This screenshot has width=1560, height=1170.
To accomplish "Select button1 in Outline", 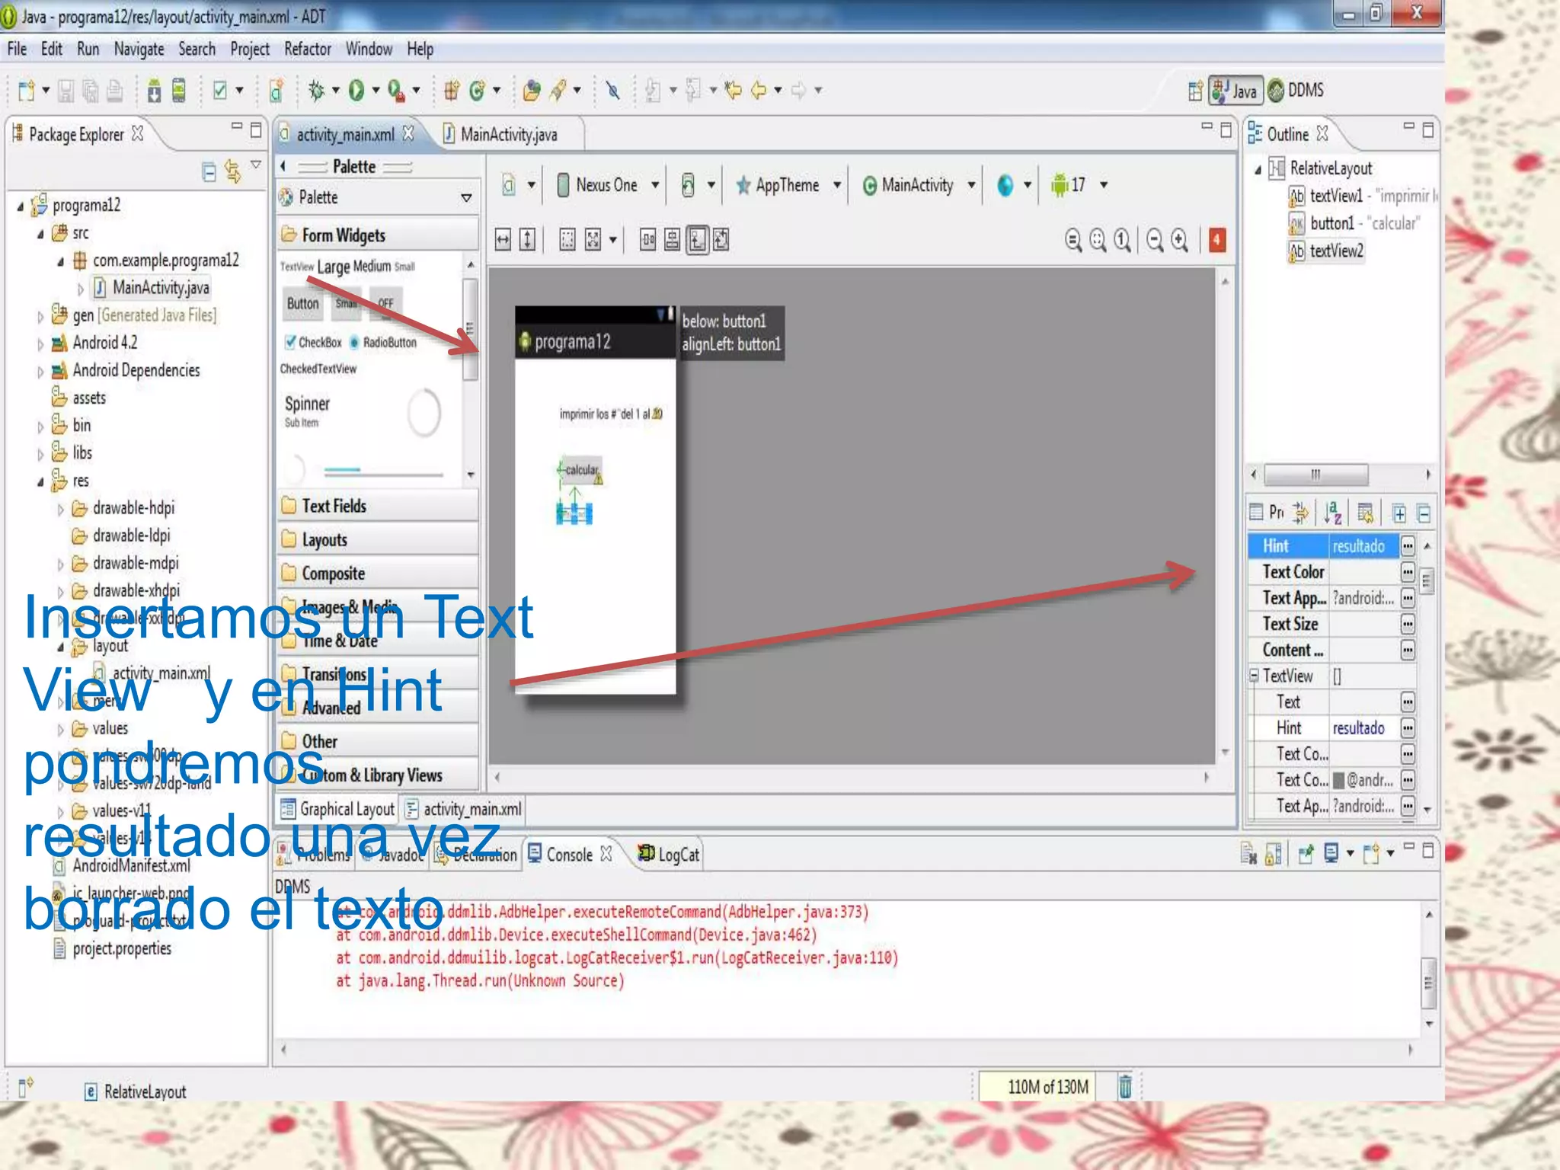I will (x=1354, y=223).
